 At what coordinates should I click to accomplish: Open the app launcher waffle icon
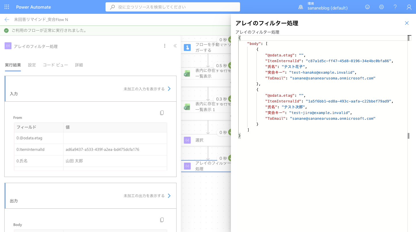[x=7, y=7]
